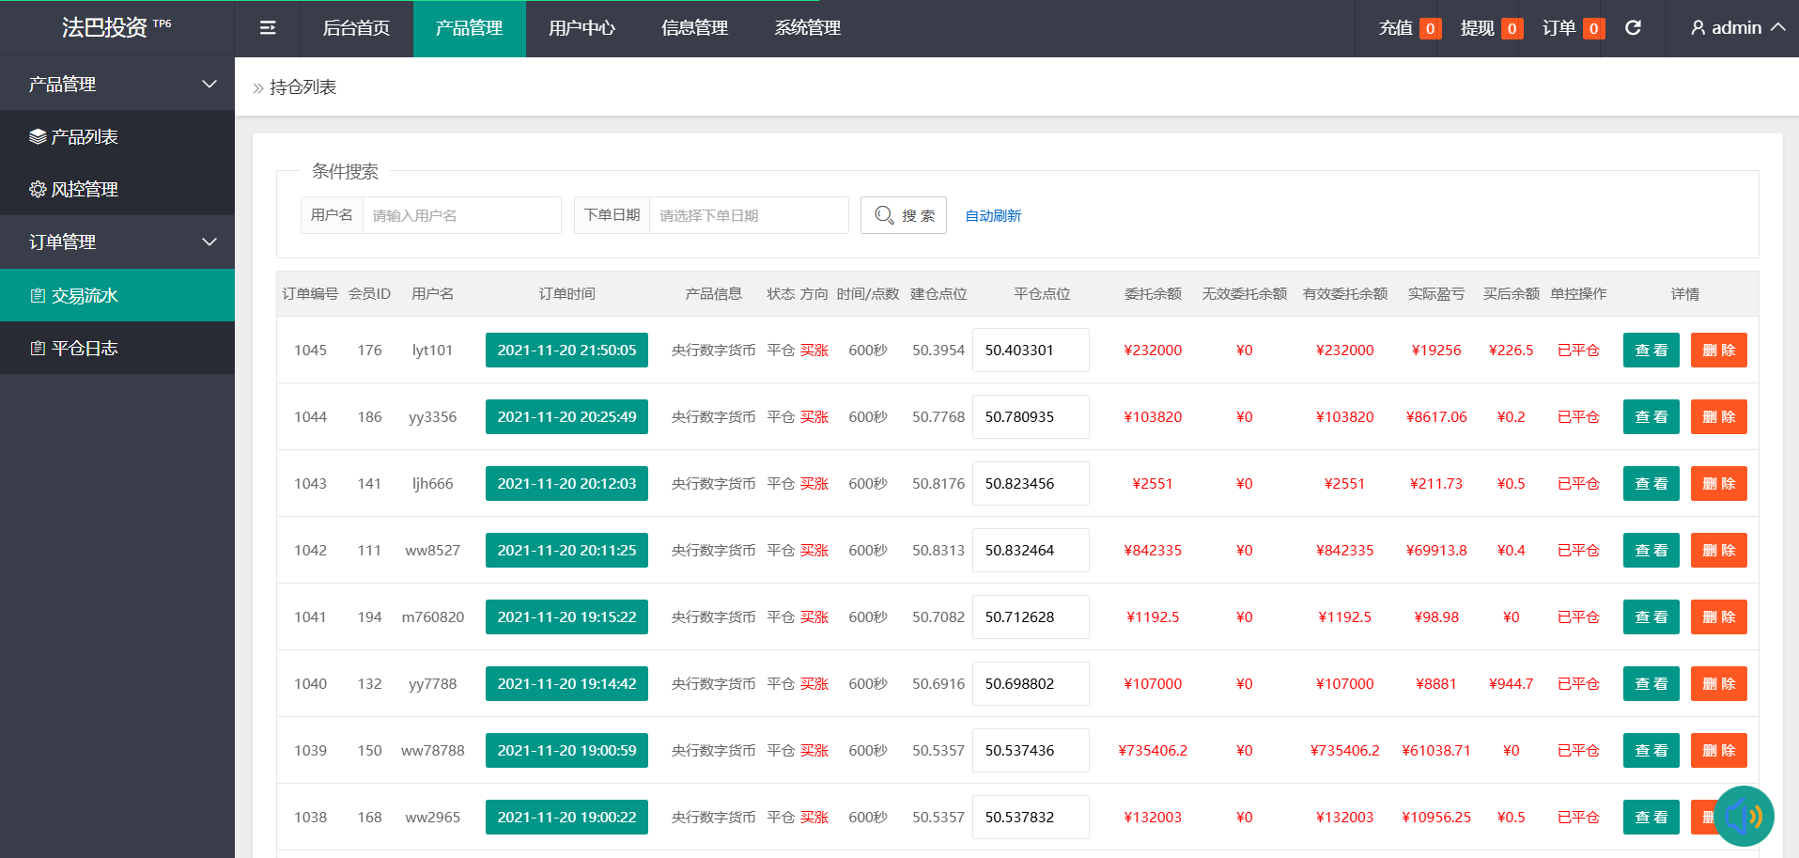This screenshot has height=858, width=1799.
Task: Click the floating speaker sound icon
Action: click(1744, 816)
